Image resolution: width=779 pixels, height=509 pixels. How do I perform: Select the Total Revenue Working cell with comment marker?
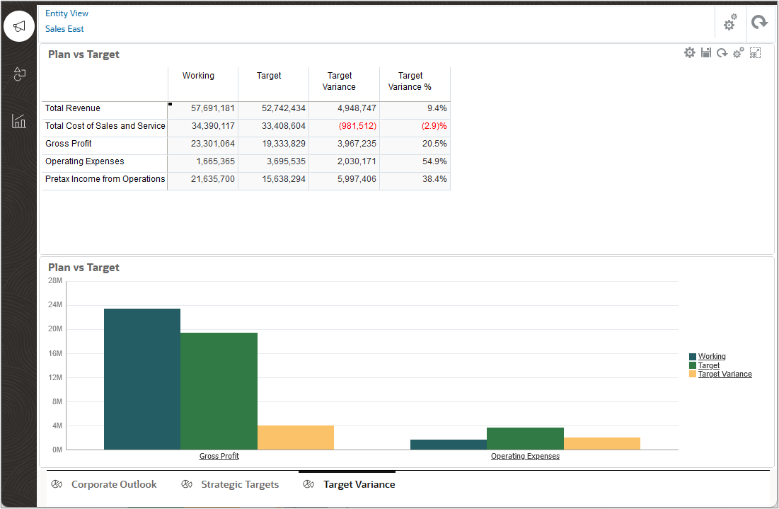[203, 108]
